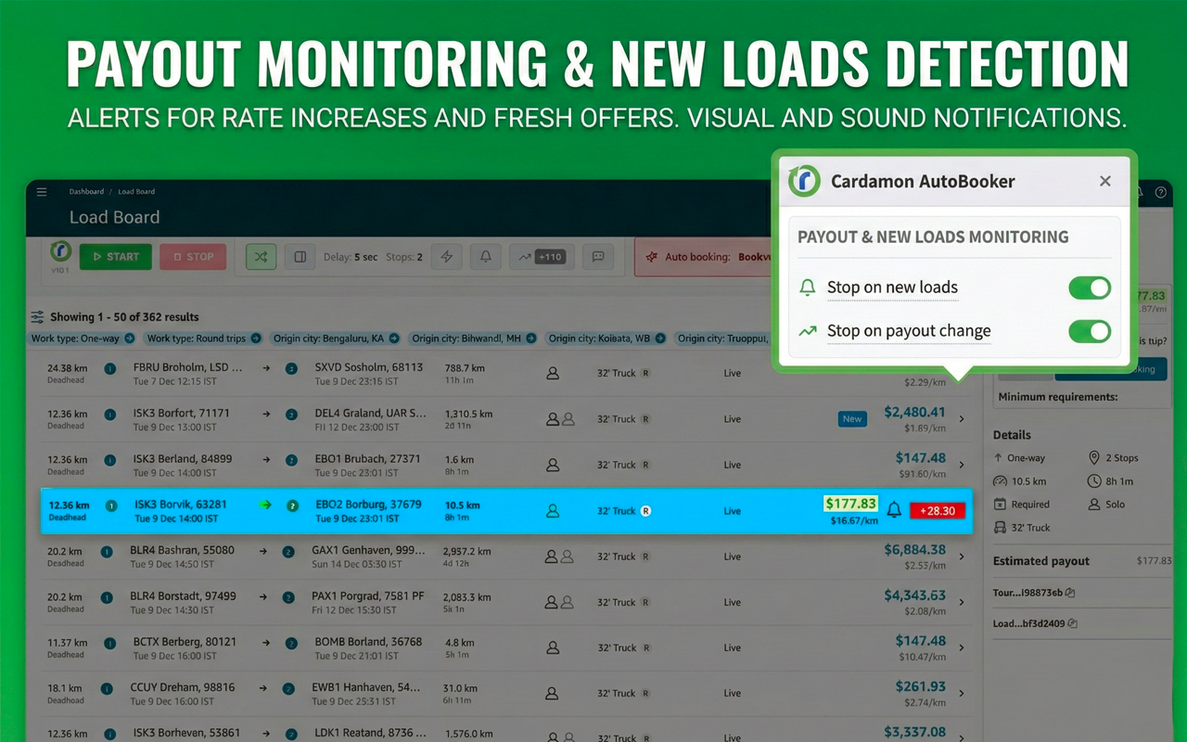Toggle the Stop on payout change switch
Image resolution: width=1187 pixels, height=742 pixels.
tap(1090, 331)
